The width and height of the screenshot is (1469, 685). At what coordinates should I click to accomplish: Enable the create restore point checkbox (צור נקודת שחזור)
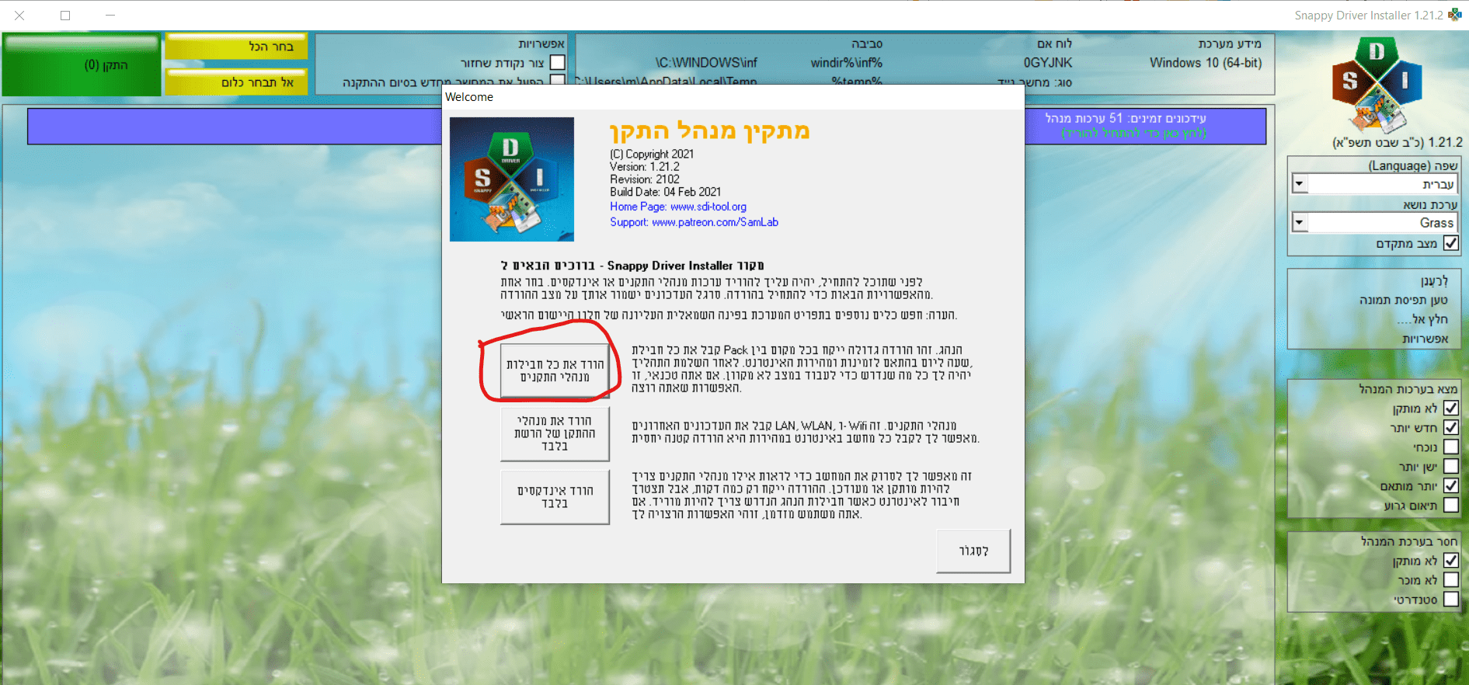coord(557,62)
